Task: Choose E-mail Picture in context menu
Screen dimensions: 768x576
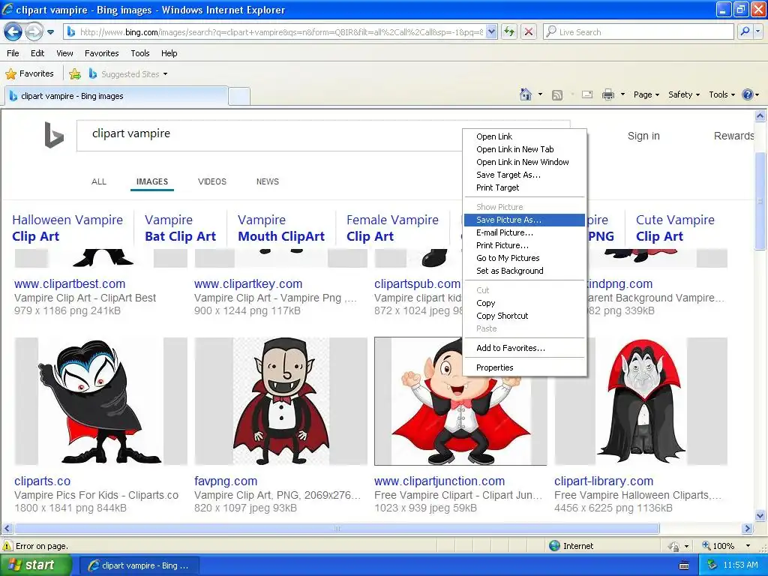Action: 524,232
